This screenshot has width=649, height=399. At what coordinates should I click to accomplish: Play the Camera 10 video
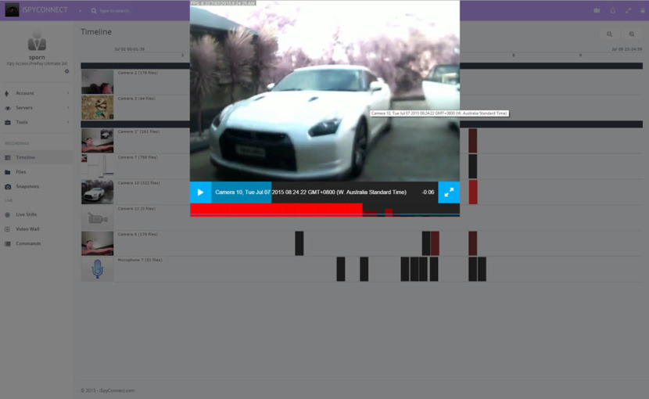click(x=200, y=192)
